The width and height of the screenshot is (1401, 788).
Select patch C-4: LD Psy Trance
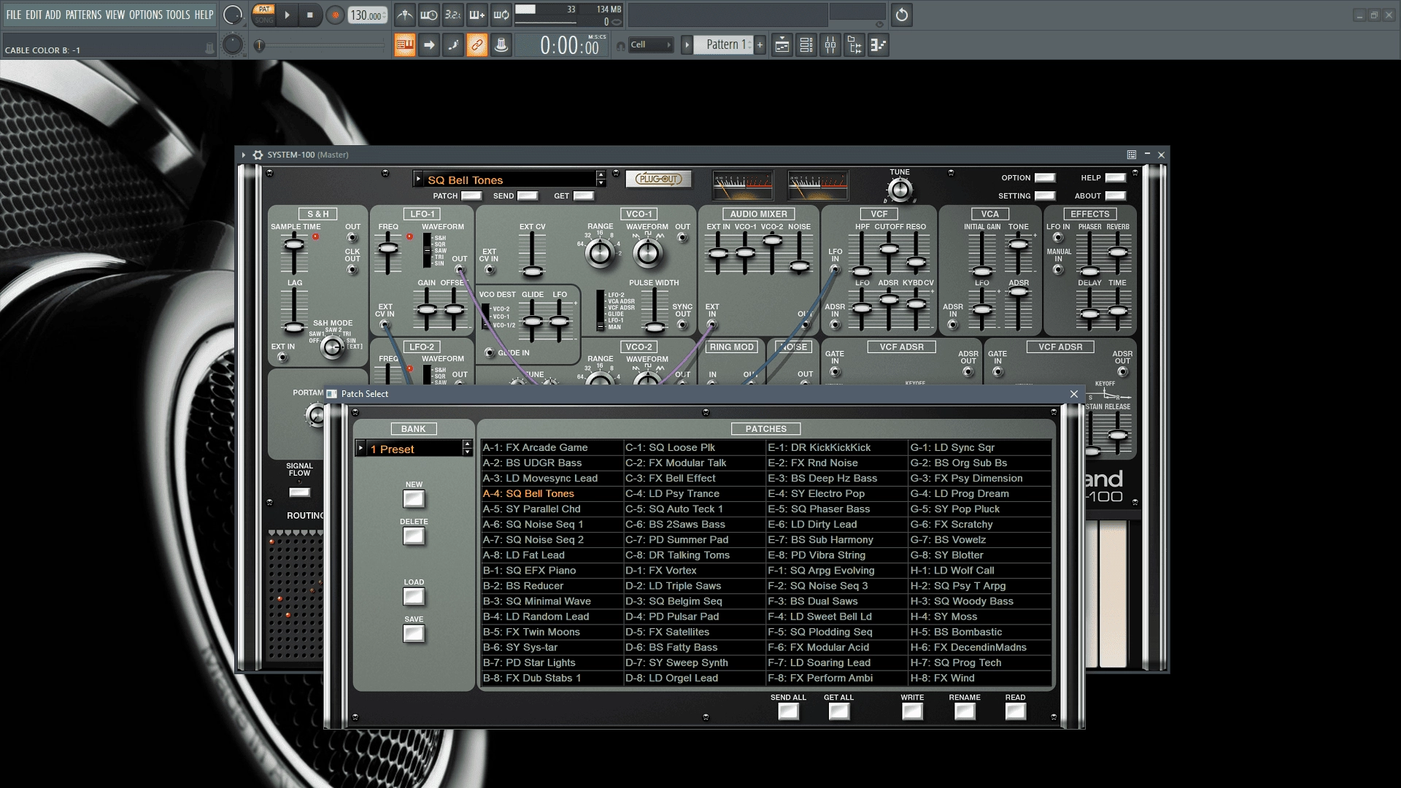694,493
